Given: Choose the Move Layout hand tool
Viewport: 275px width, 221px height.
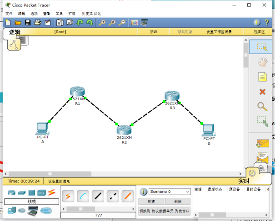Looking at the screenshot, I should pos(263,62).
